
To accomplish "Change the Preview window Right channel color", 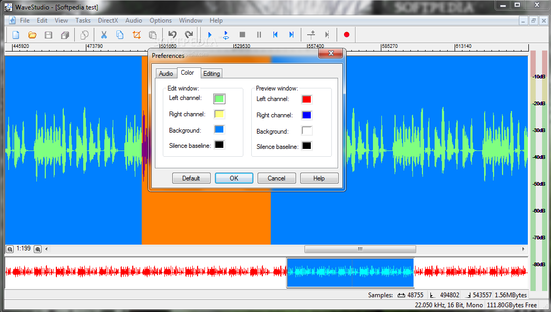I will tap(307, 115).
